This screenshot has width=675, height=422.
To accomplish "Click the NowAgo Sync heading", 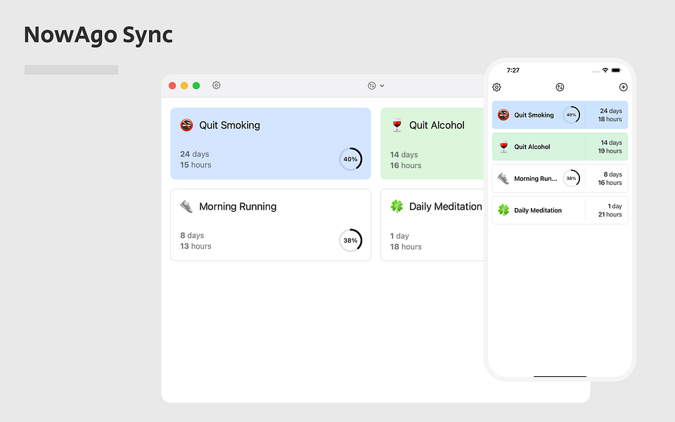I will (98, 35).
